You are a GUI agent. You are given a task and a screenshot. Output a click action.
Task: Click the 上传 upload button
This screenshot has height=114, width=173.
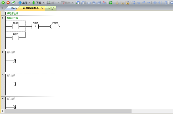(23, 2)
